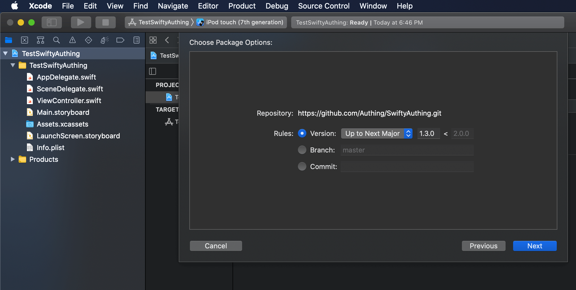Select the Branch rule radio button
Image resolution: width=576 pixels, height=290 pixels.
[x=302, y=150]
